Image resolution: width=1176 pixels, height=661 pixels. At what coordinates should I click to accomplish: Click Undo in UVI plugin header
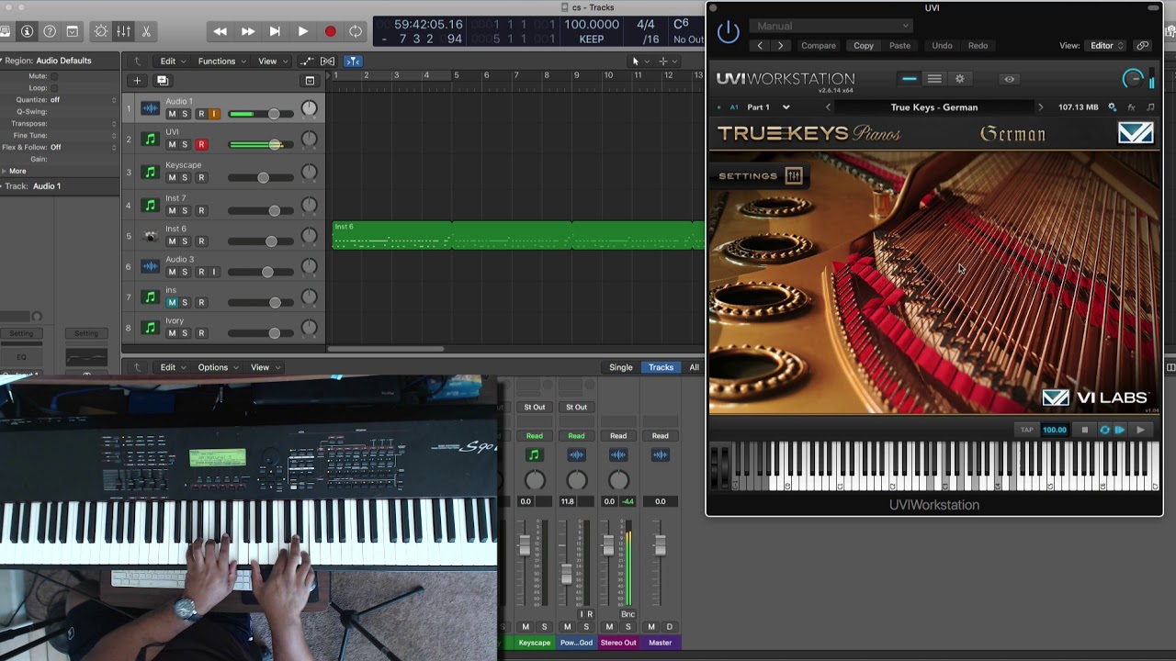tap(942, 46)
